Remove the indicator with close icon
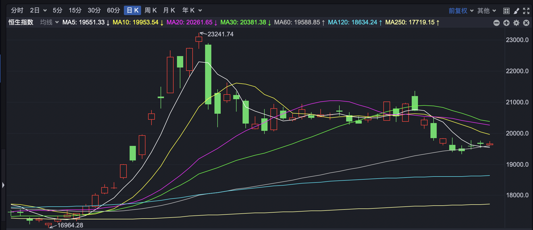533x230 pixels. [x=526, y=23]
